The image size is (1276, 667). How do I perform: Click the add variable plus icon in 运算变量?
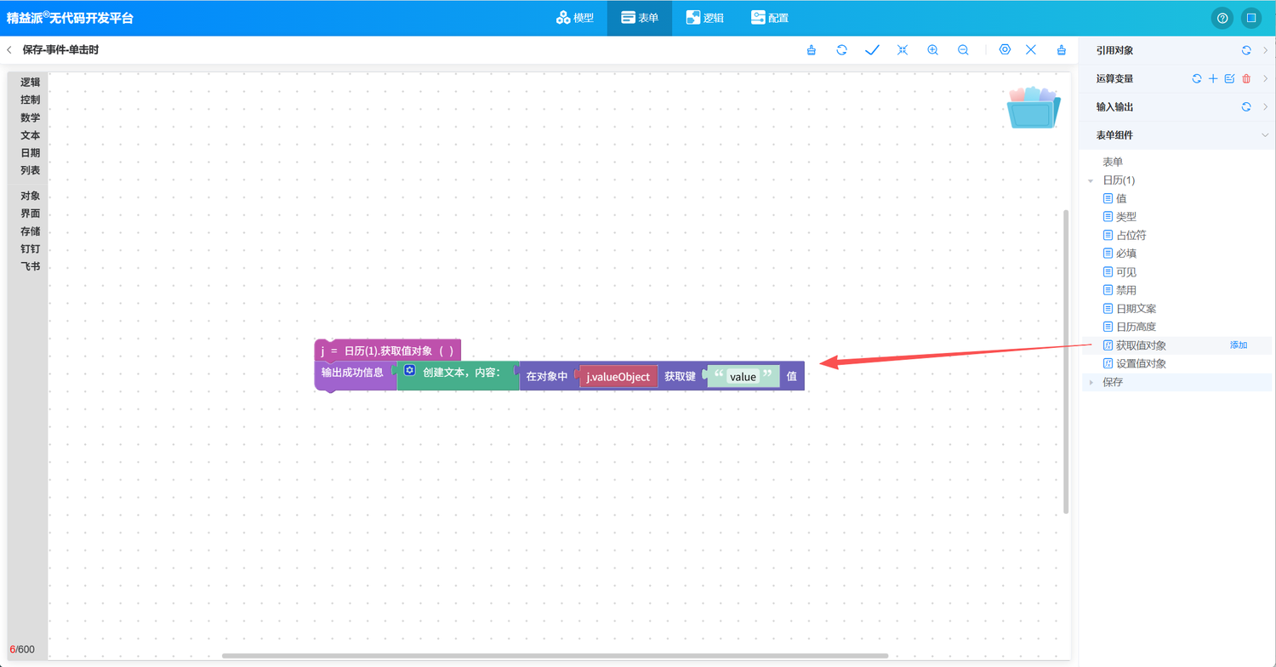(x=1213, y=79)
